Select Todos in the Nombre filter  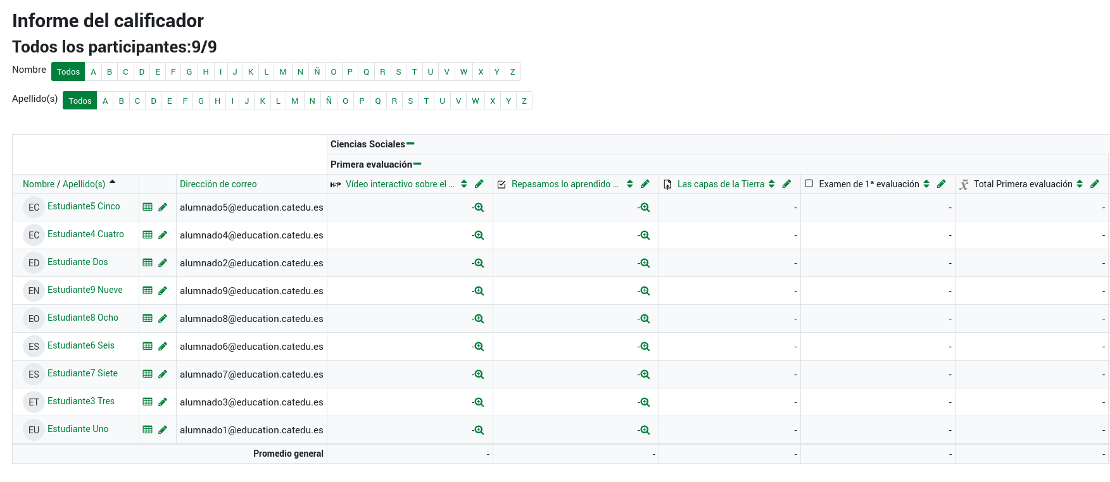tap(68, 71)
